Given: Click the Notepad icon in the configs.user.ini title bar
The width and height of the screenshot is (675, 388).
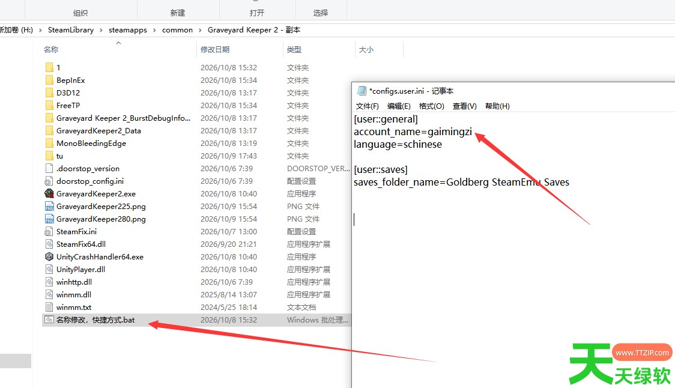Looking at the screenshot, I should click(x=362, y=91).
